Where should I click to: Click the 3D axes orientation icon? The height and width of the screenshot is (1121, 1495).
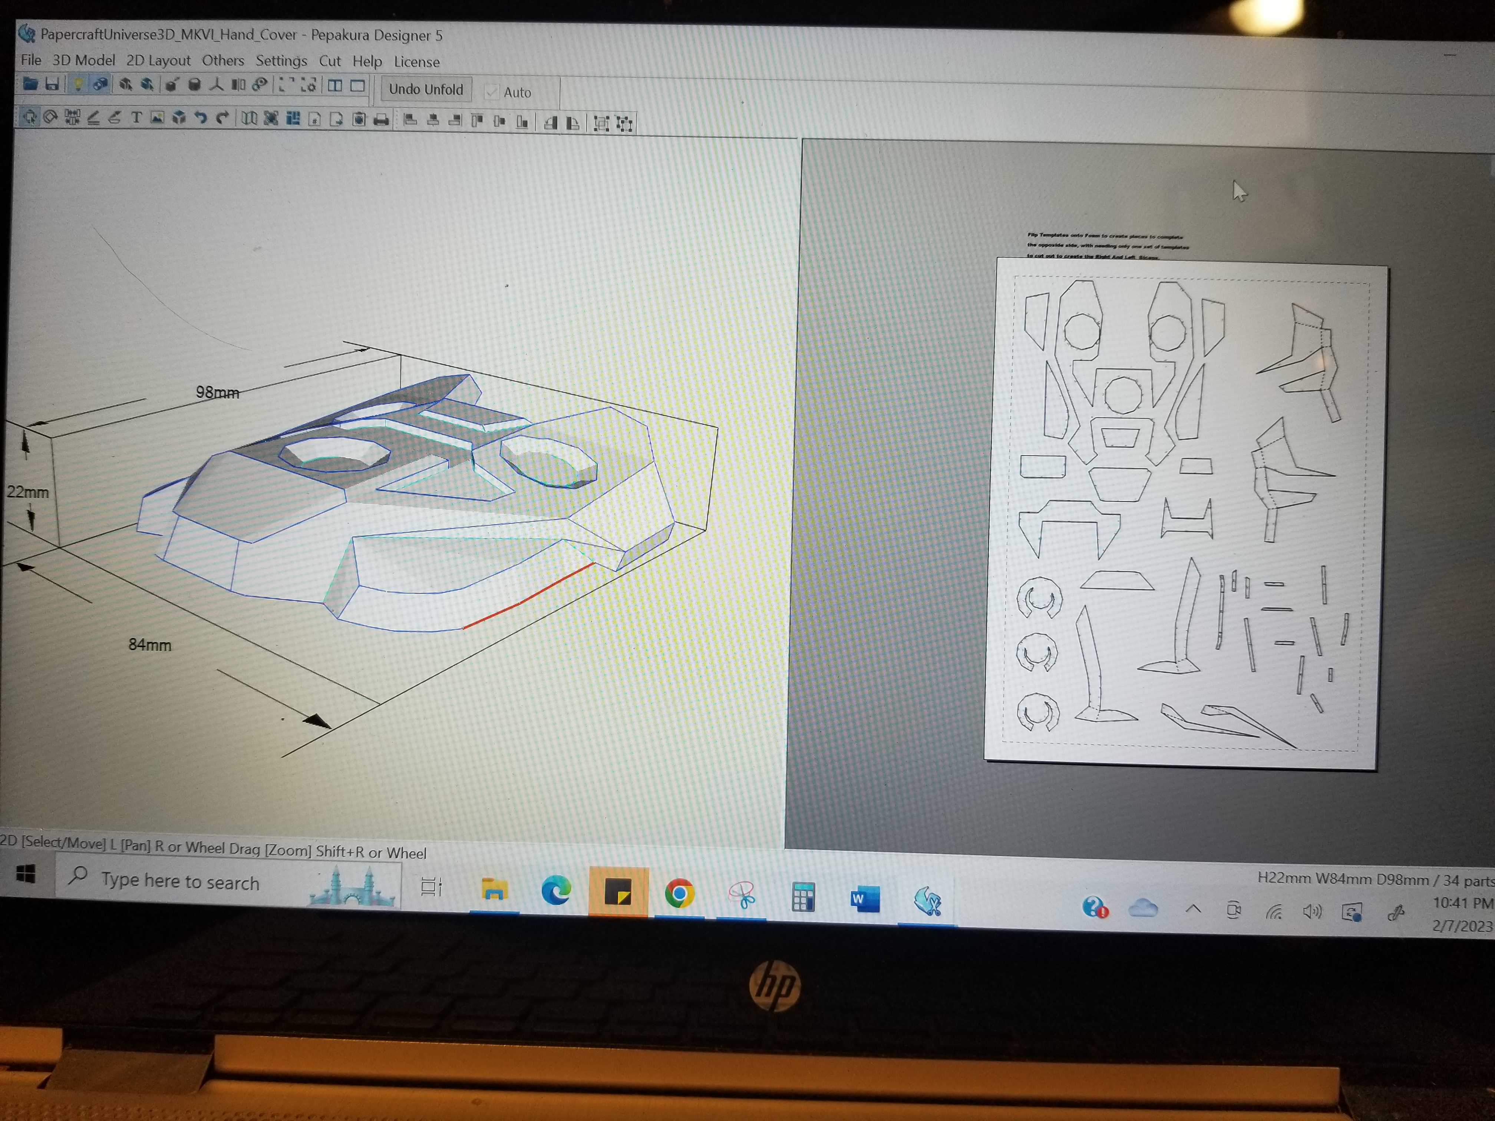217,85
